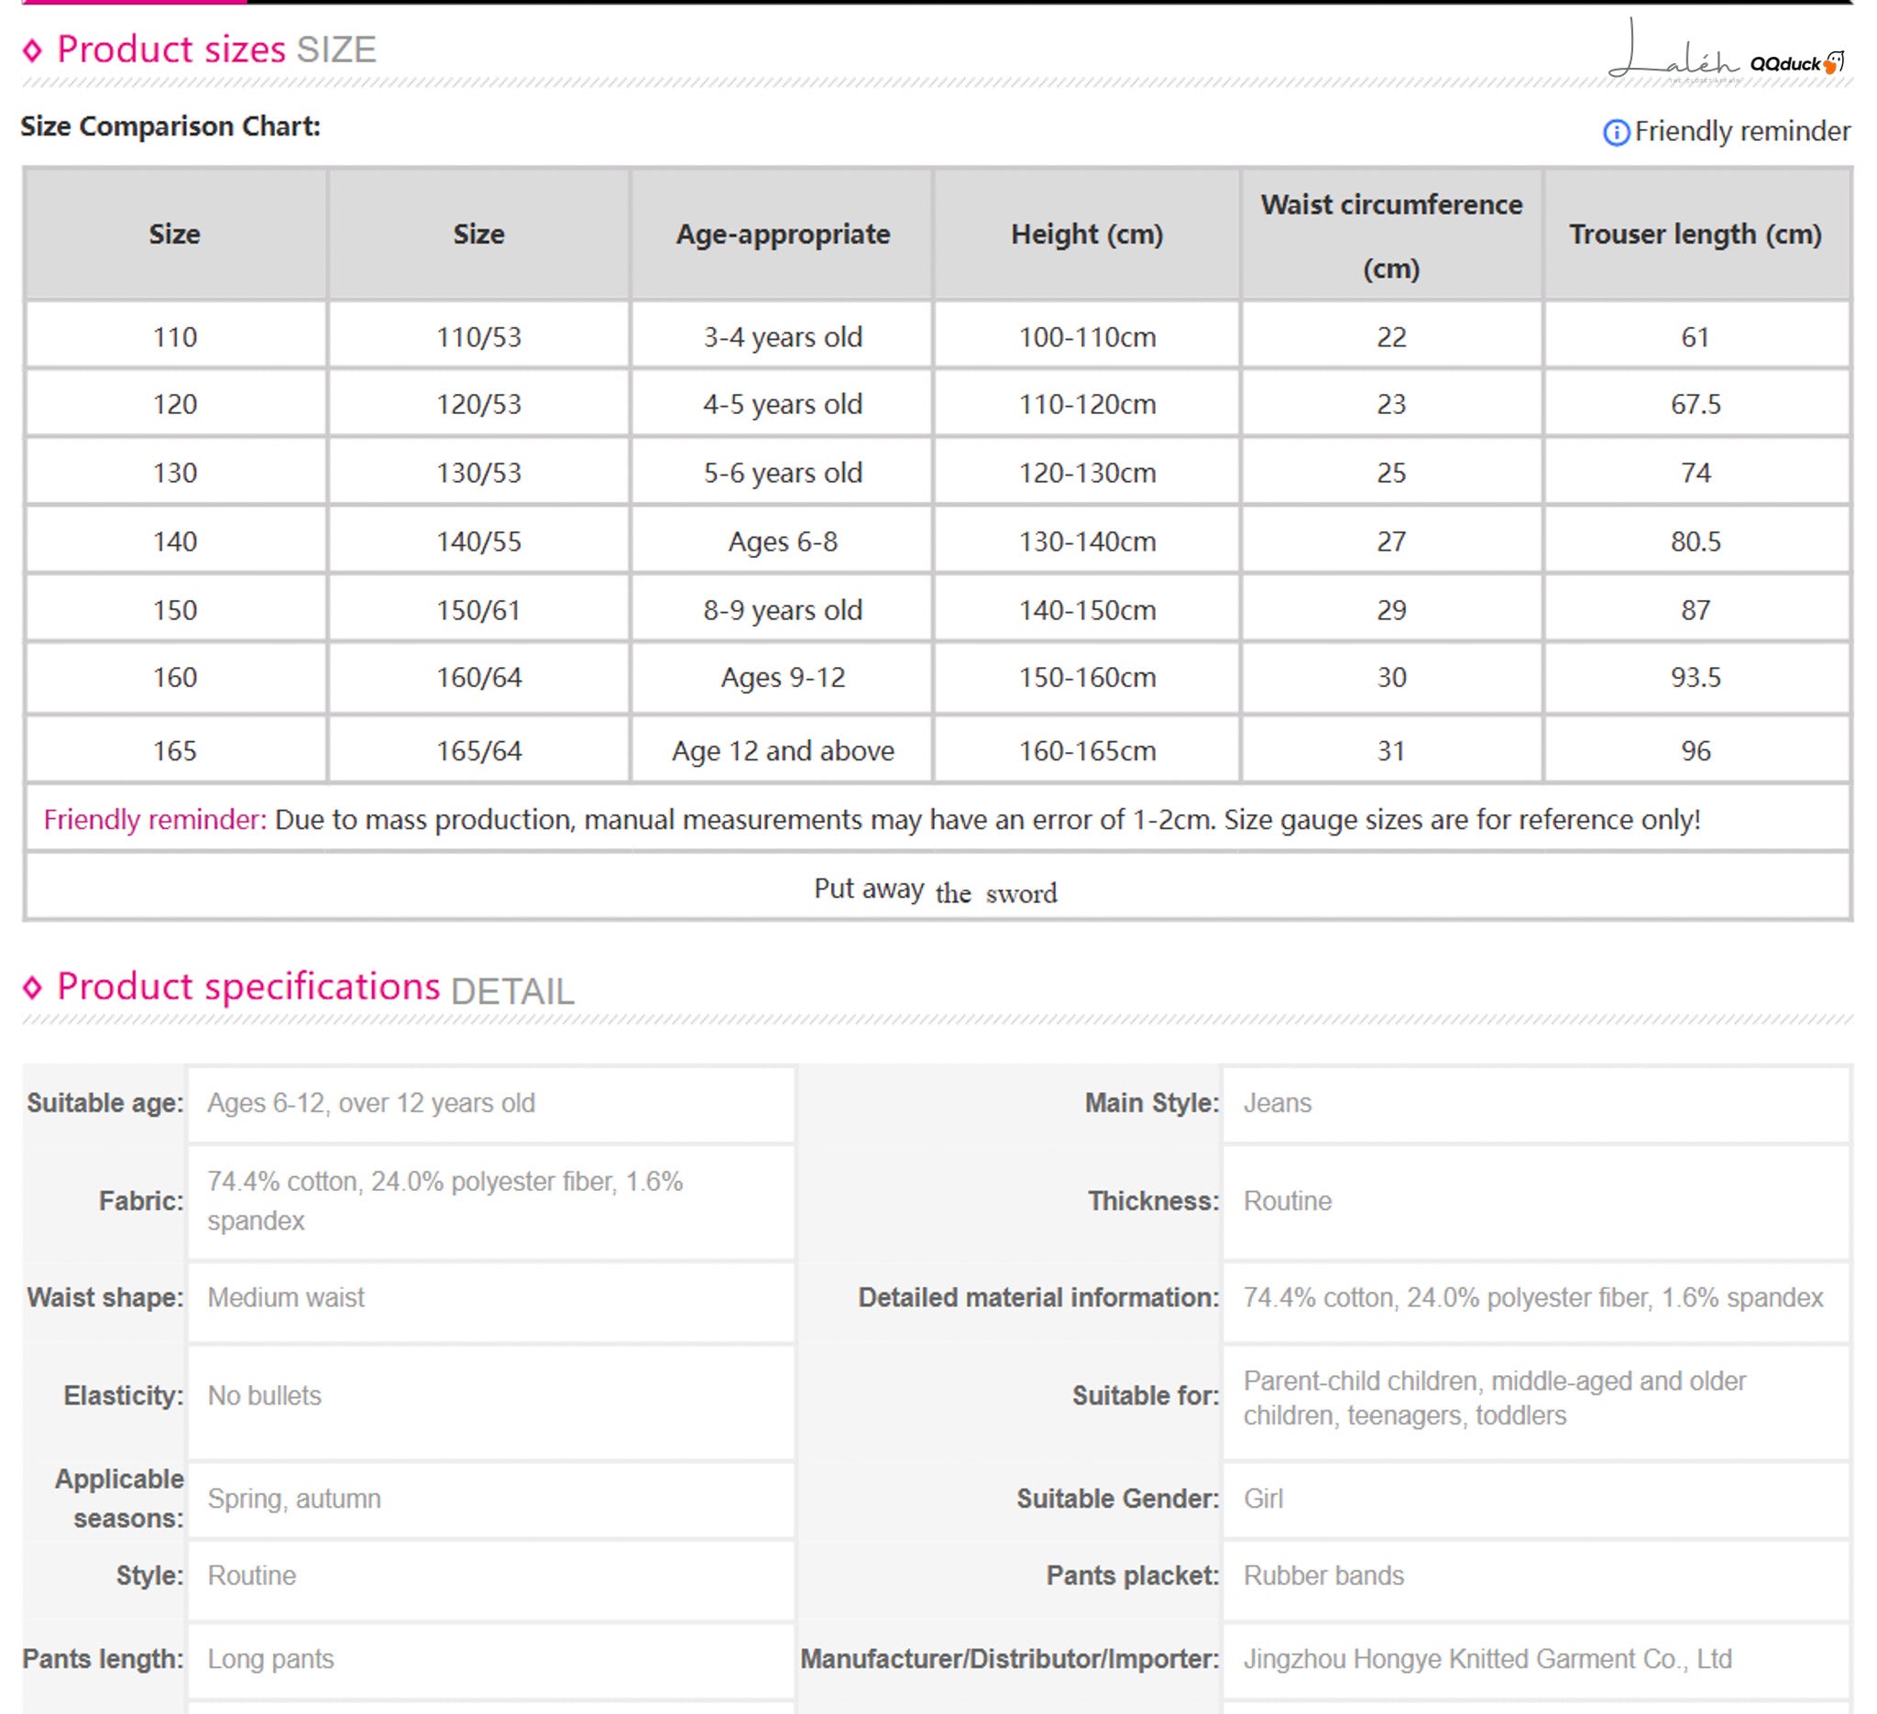Click the "165/64" size cell

[x=478, y=750]
